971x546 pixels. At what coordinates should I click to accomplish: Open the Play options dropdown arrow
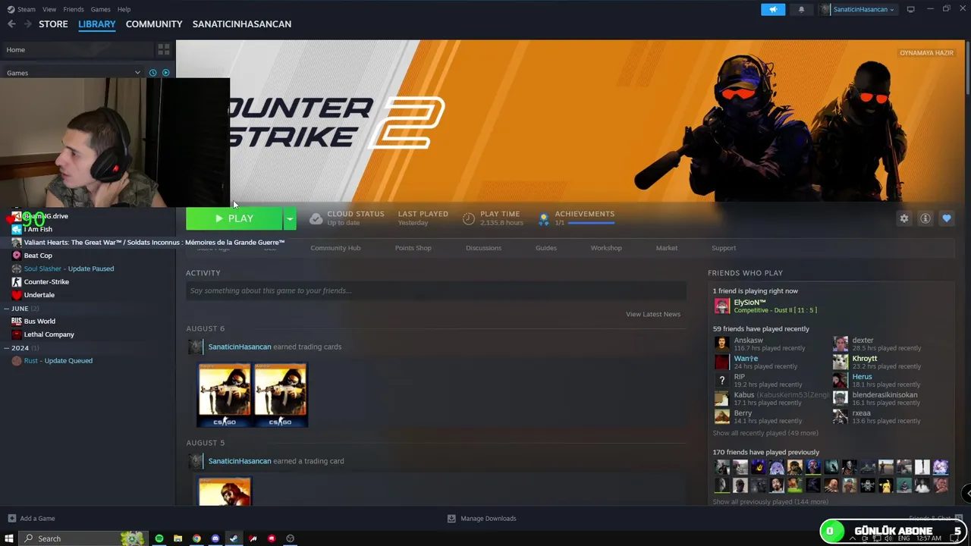tap(289, 218)
